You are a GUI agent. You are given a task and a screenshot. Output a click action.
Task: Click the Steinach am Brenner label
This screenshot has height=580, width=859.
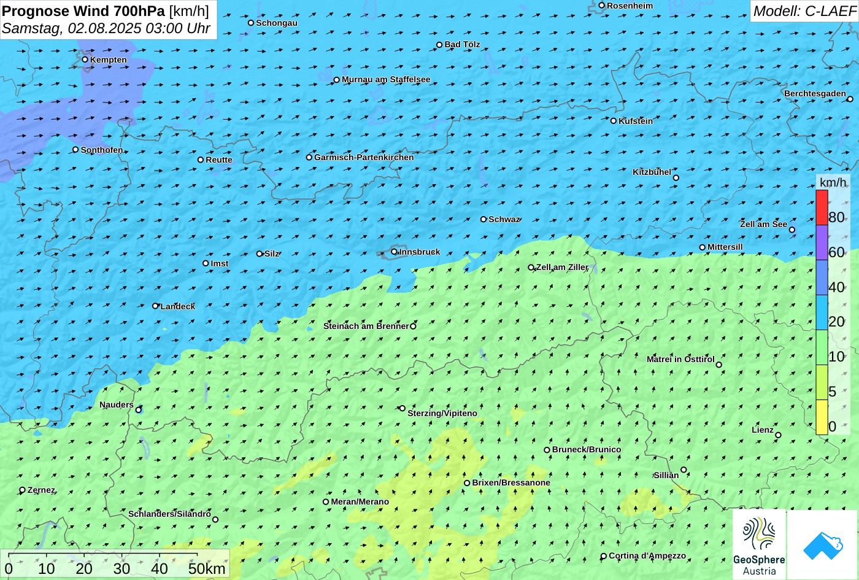pos(366,327)
